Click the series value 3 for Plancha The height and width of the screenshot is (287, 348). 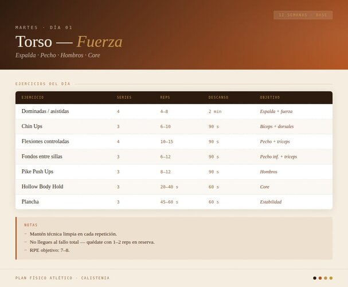pyautogui.click(x=118, y=202)
